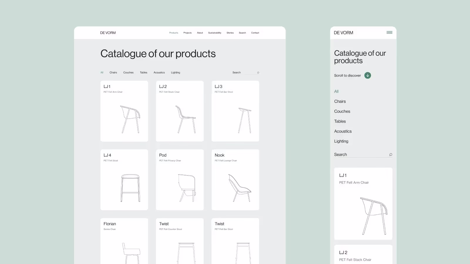Filter desktop catalogue by Acoustics

(x=159, y=72)
